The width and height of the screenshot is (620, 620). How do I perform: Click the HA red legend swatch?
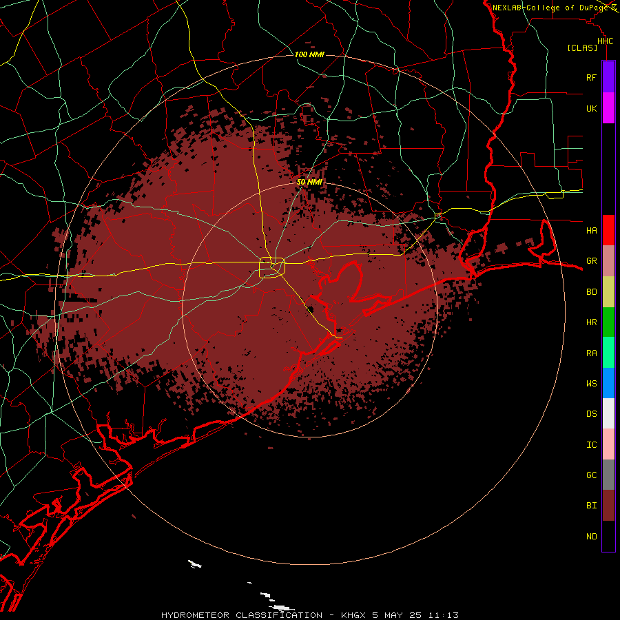(x=608, y=230)
